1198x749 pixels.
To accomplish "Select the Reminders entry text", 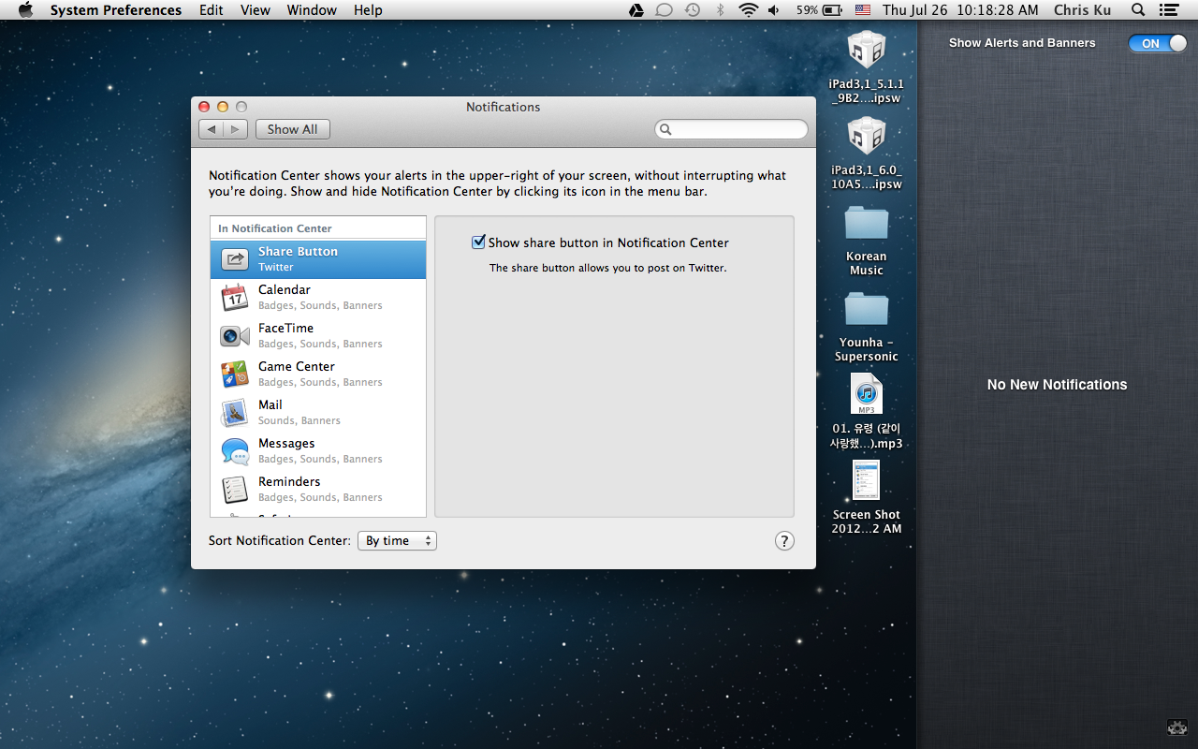I will tap(289, 482).
